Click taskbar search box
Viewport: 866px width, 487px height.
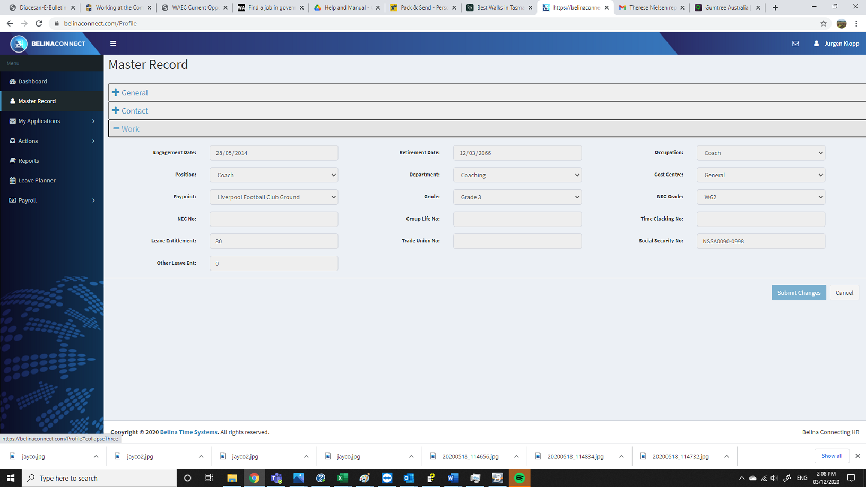99,478
